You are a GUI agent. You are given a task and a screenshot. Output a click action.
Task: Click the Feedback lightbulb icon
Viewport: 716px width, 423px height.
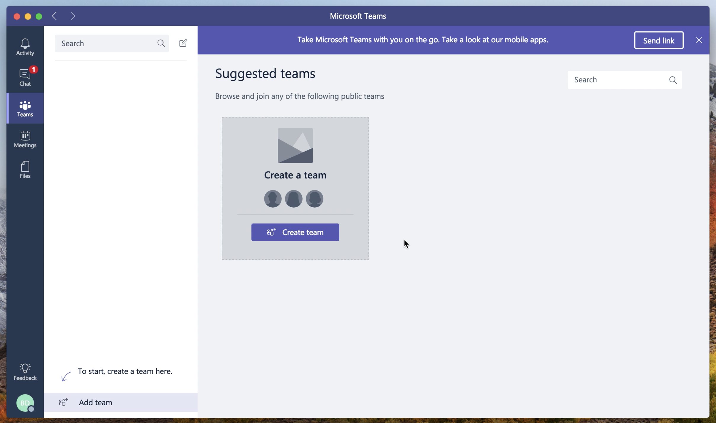25,371
